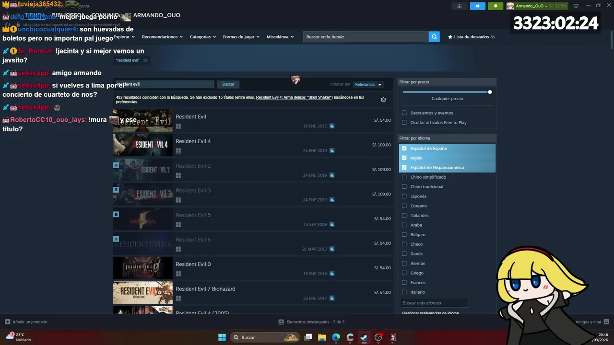This screenshot has width=614, height=345.
Task: Open Elementos descargados downloads status
Action: coord(312,322)
